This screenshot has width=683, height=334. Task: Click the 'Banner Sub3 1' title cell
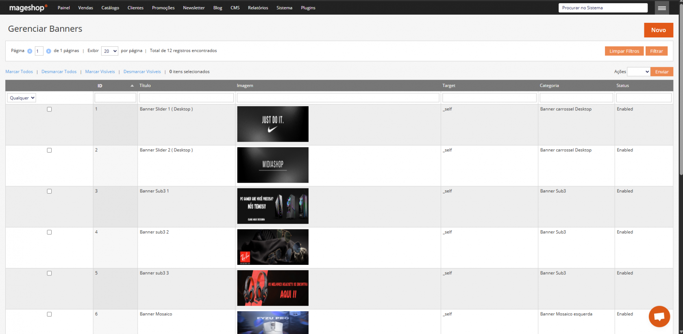154,191
